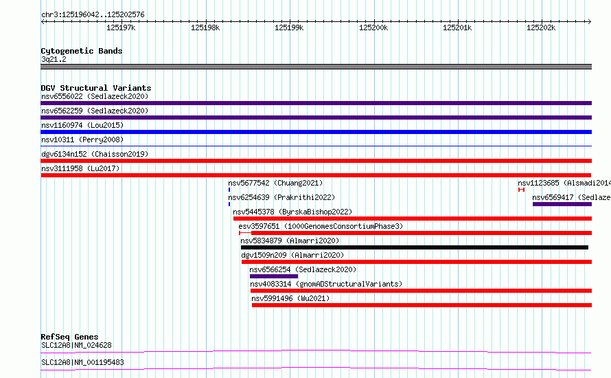Click the right arrow of the ruler
Image resolution: width=611 pixels, height=378 pixels.
pos(590,21)
